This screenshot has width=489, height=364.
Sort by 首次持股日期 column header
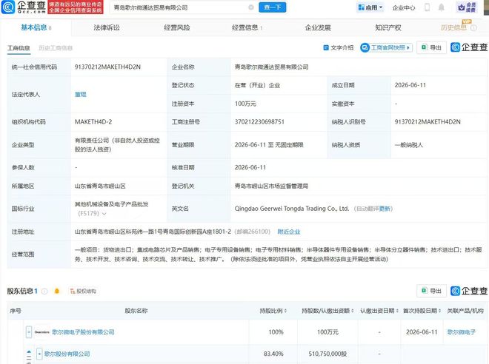[422, 311]
